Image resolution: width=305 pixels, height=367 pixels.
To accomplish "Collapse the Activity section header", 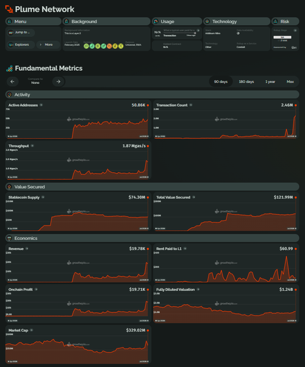I will pyautogui.click(x=152, y=95).
